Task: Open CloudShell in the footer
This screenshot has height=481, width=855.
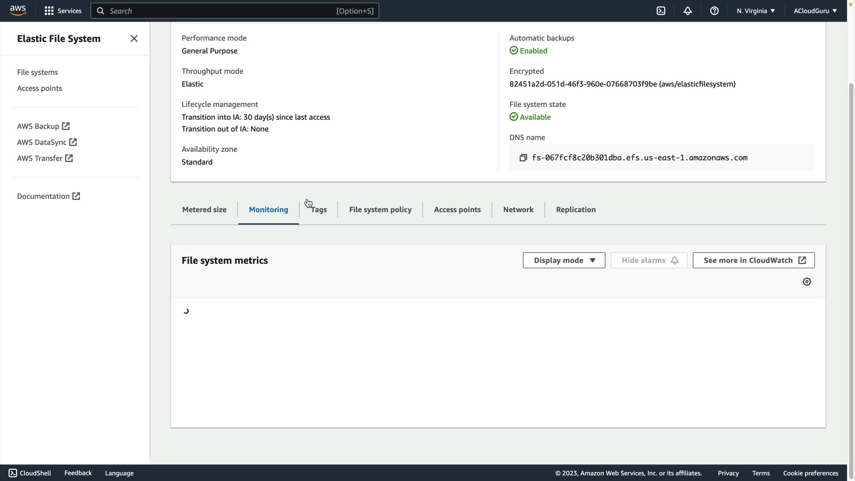Action: 30,473
